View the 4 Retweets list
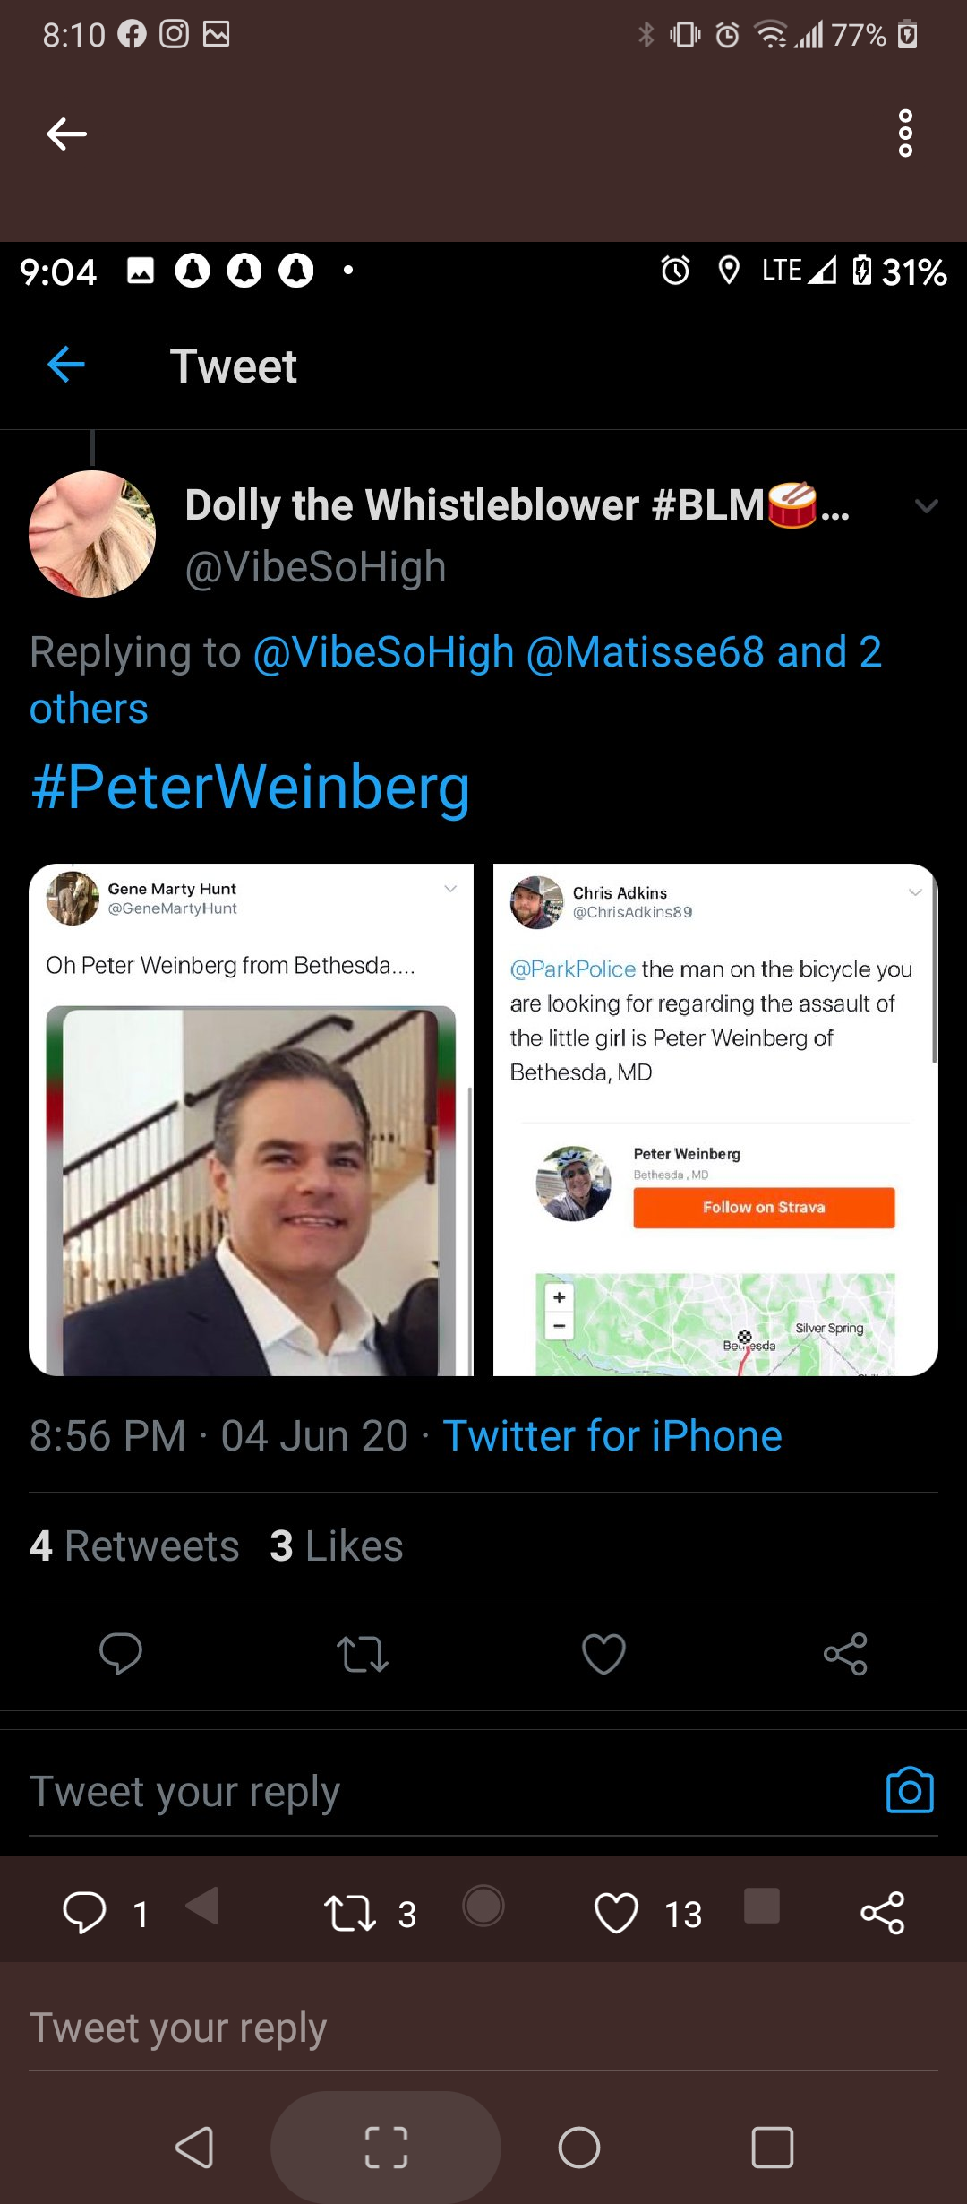The image size is (967, 2204). (x=134, y=1546)
